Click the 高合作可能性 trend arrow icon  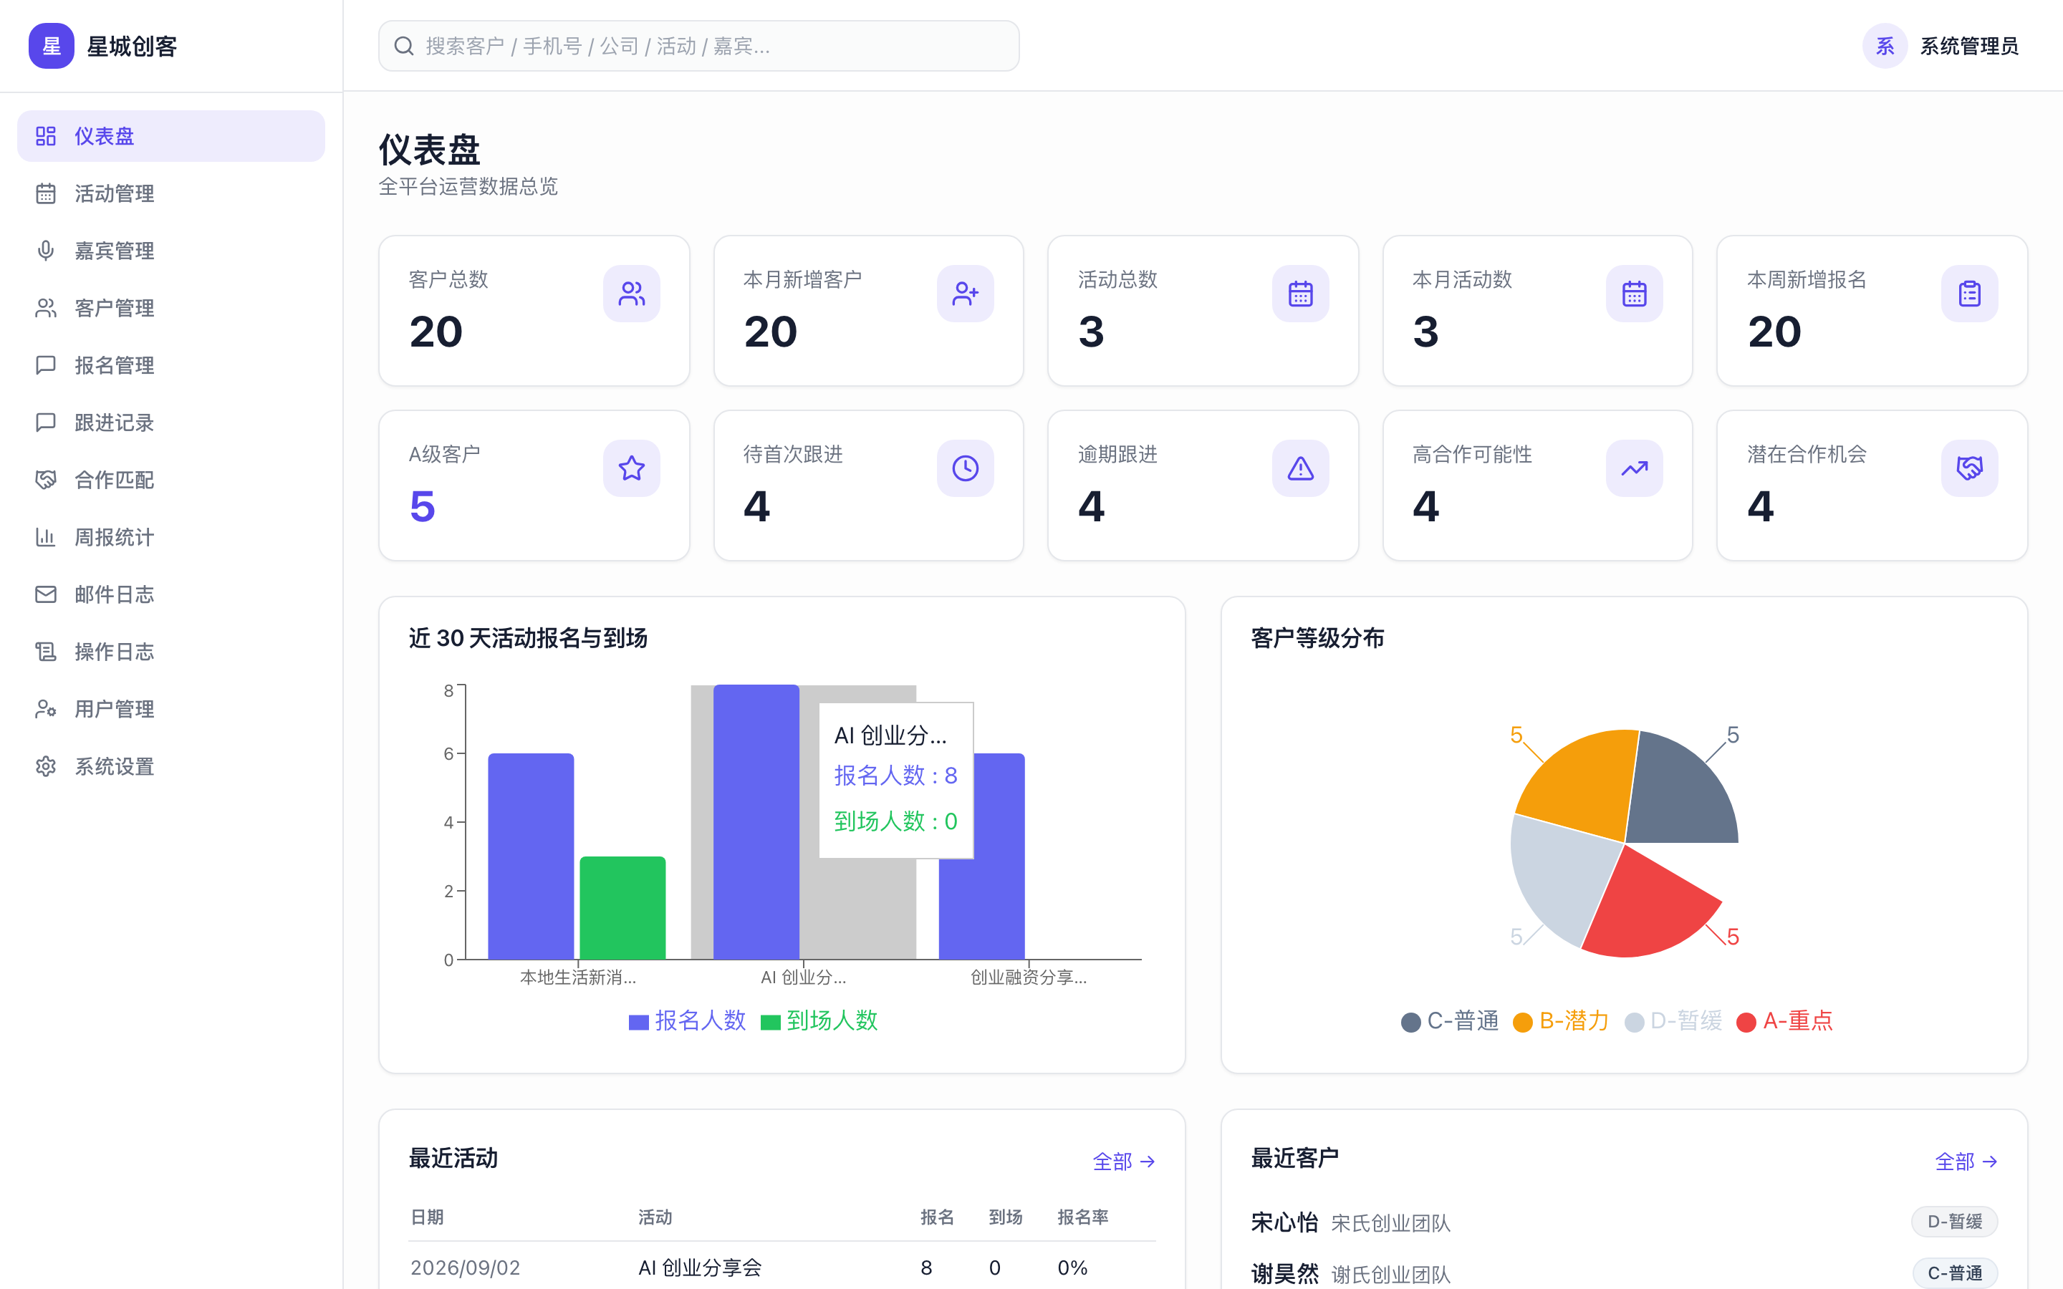[1634, 468]
